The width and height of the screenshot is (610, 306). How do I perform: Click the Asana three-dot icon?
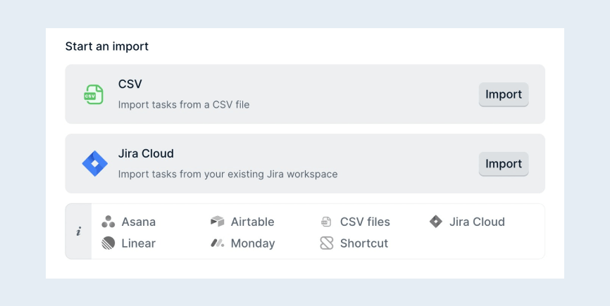tap(108, 222)
